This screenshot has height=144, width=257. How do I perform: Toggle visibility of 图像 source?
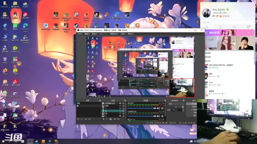point(120,106)
